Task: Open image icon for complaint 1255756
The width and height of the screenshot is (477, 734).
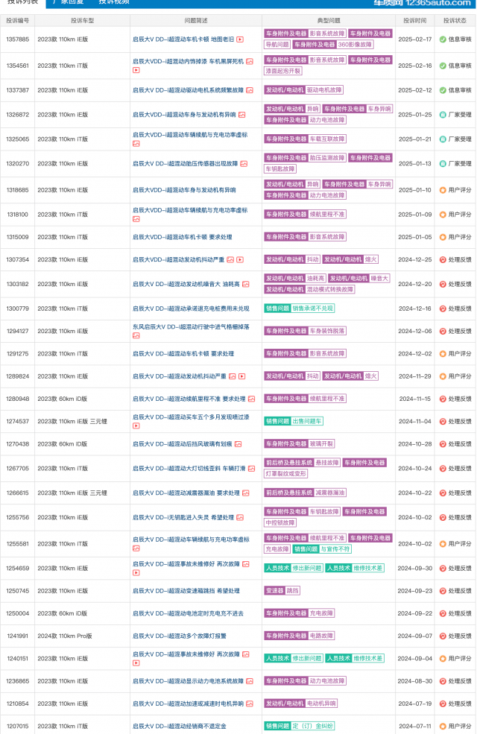Action: coord(240,518)
